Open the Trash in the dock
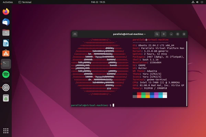 pyautogui.click(x=6, y=98)
